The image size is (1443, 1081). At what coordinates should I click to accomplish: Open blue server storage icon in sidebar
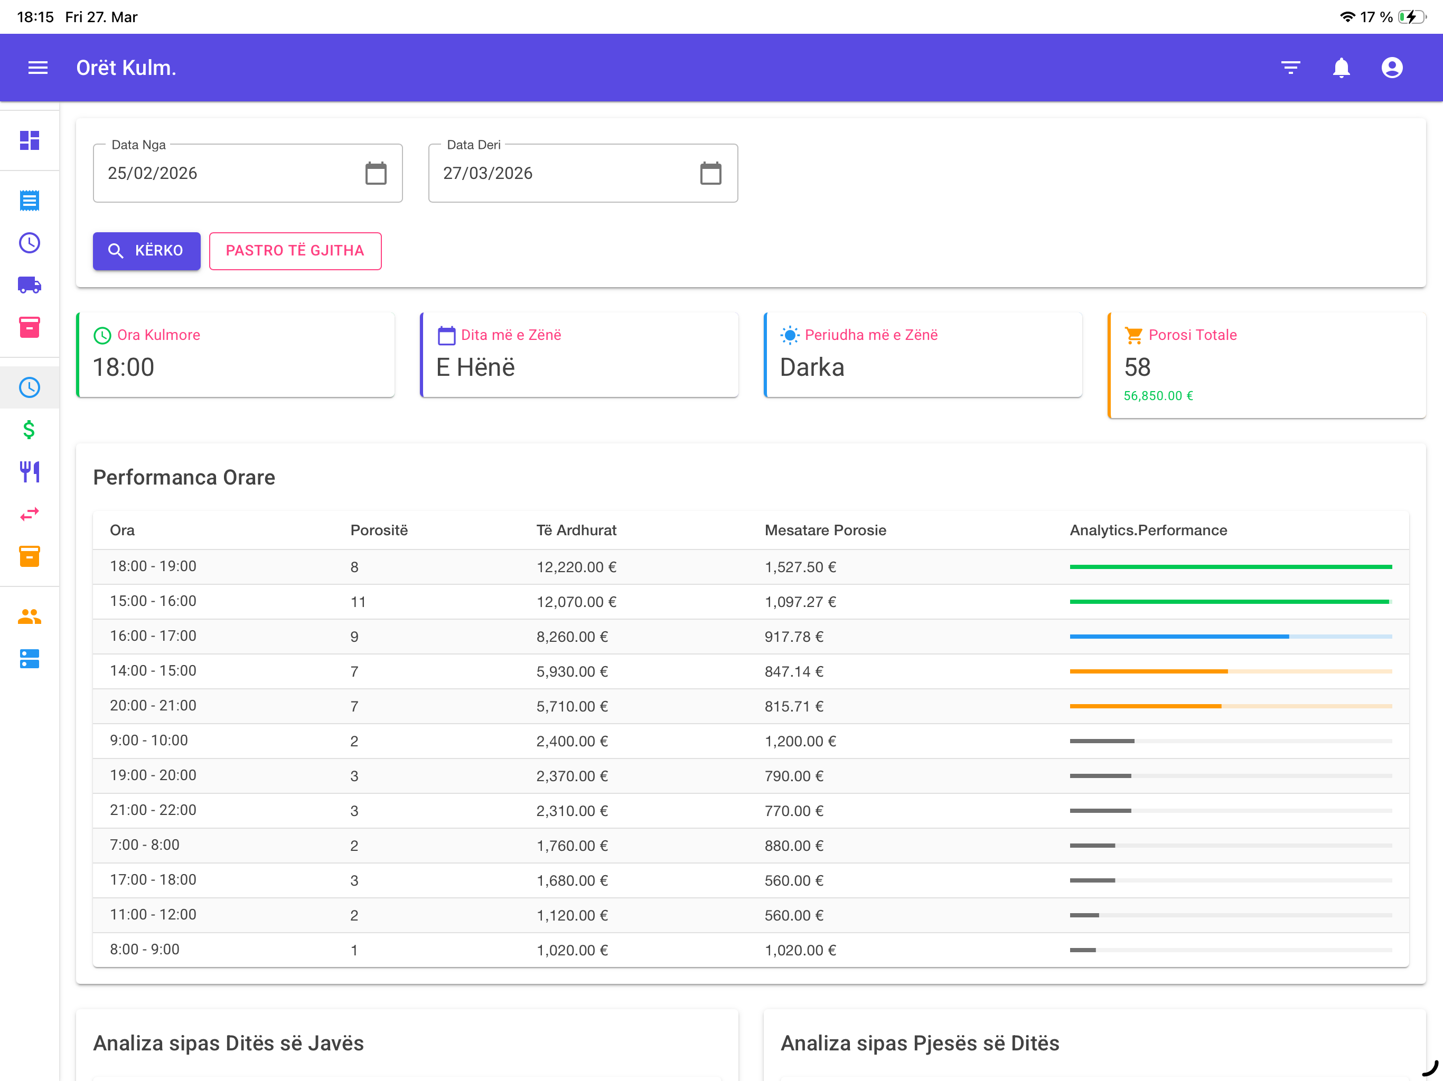click(x=30, y=659)
